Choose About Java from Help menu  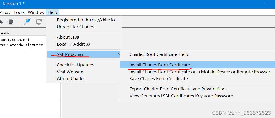[x=68, y=37]
